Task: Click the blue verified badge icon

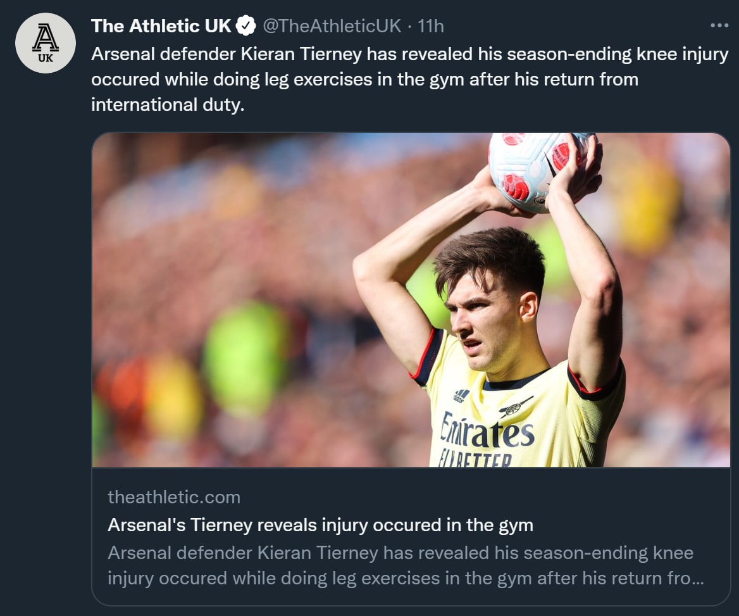Action: [x=246, y=26]
